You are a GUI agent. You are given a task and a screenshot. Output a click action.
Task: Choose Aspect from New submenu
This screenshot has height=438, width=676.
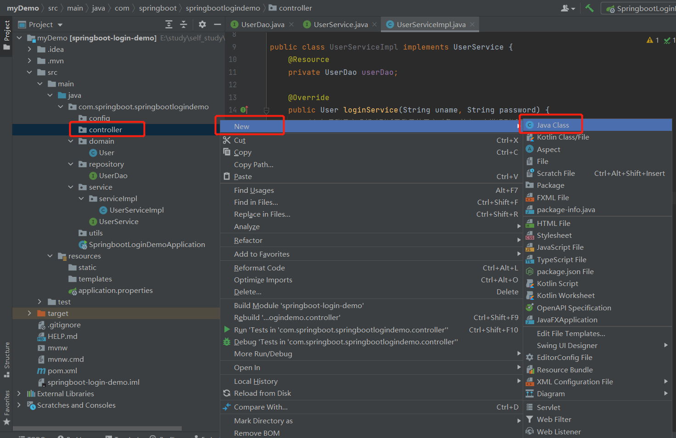[598, 149]
